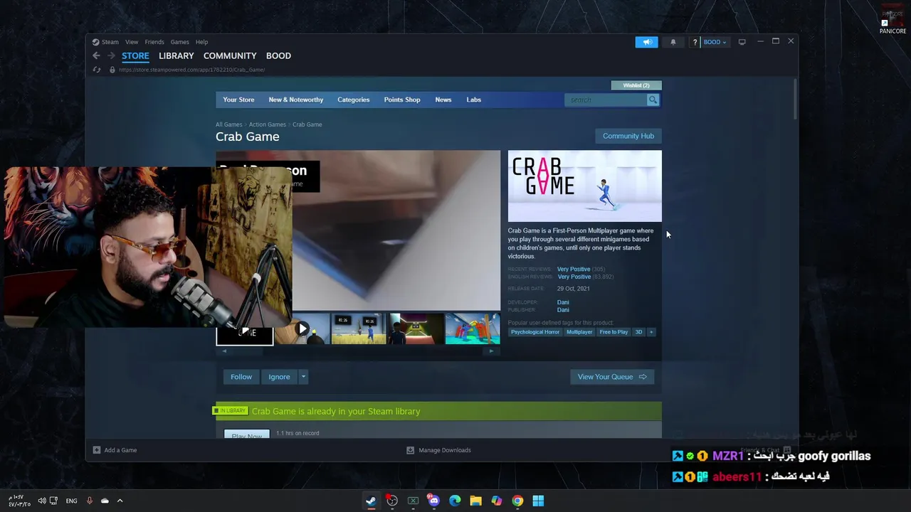Go to All Games breadcrumb
This screenshot has width=911, height=512.
[x=229, y=124]
